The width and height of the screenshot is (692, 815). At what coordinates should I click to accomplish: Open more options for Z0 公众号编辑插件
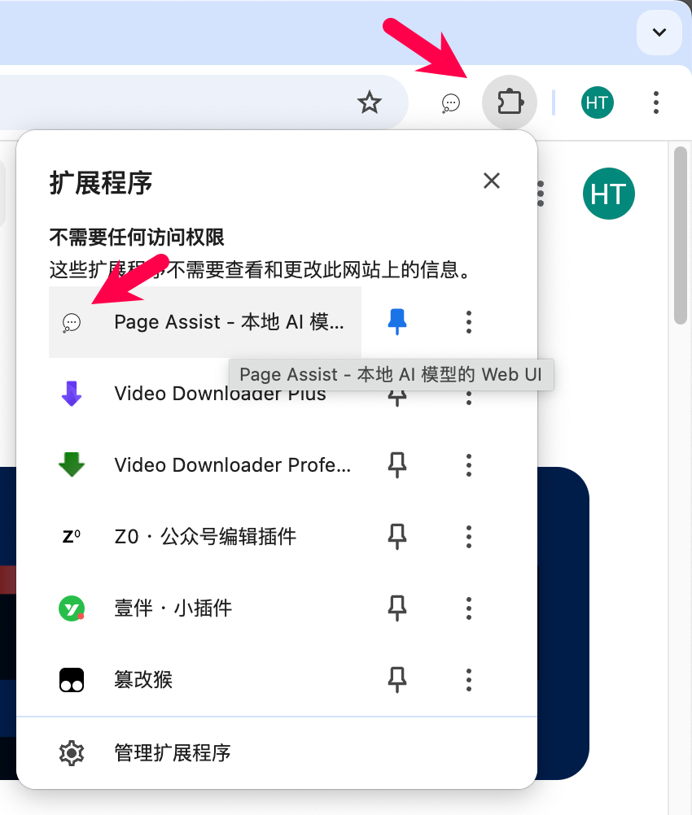click(469, 536)
